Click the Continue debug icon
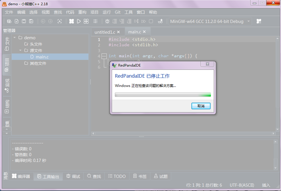 (143, 21)
